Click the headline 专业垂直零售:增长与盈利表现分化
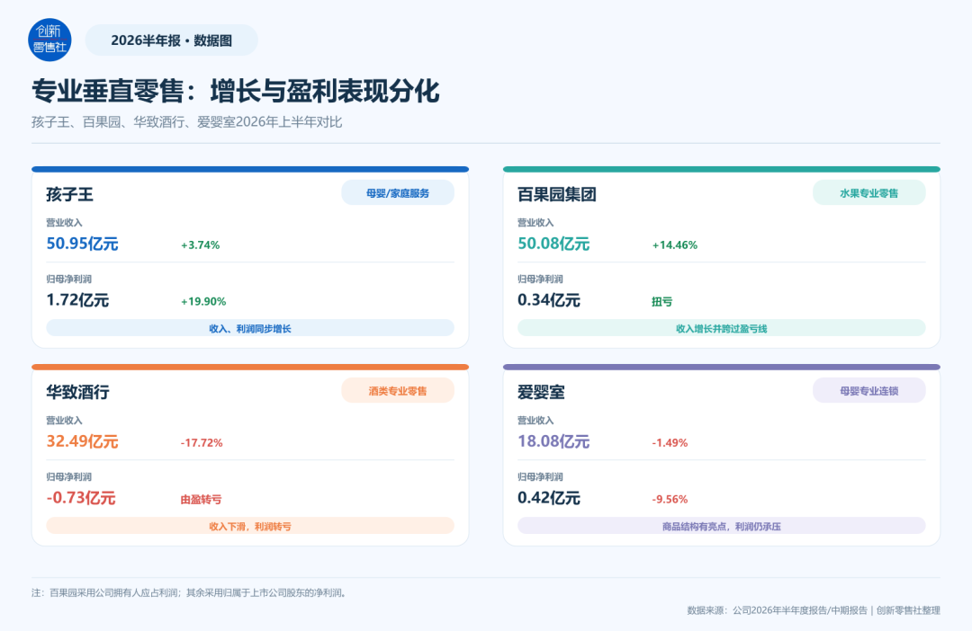The image size is (972, 631). 236,91
